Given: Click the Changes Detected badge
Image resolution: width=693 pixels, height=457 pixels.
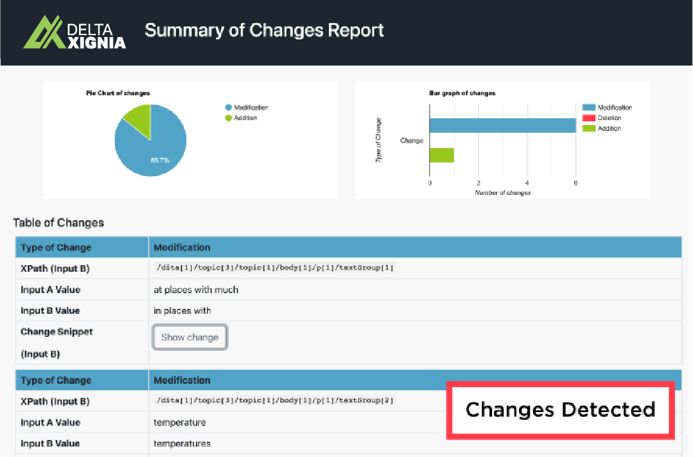Looking at the screenshot, I should coord(560,410).
